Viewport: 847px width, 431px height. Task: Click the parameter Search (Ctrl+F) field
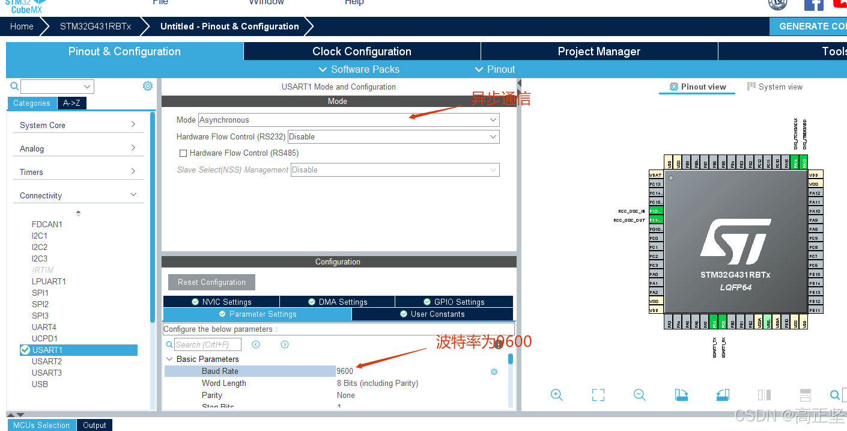[x=208, y=344]
